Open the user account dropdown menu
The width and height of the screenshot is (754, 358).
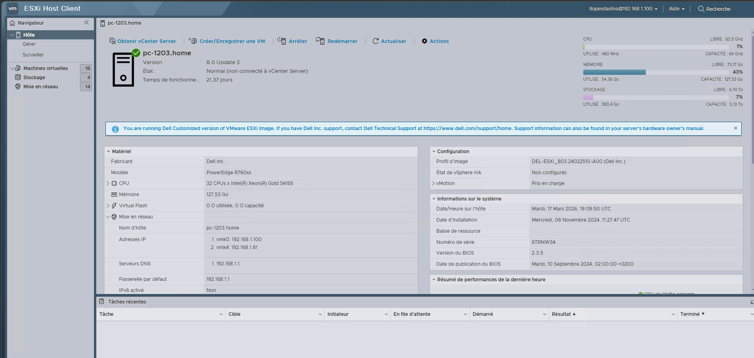623,9
